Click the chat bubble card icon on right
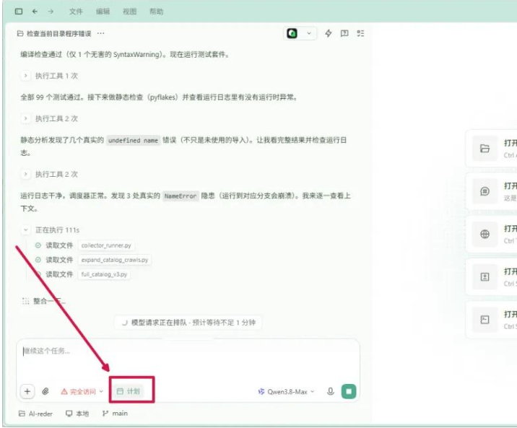Screen dimensions: 517x428 click(485, 191)
